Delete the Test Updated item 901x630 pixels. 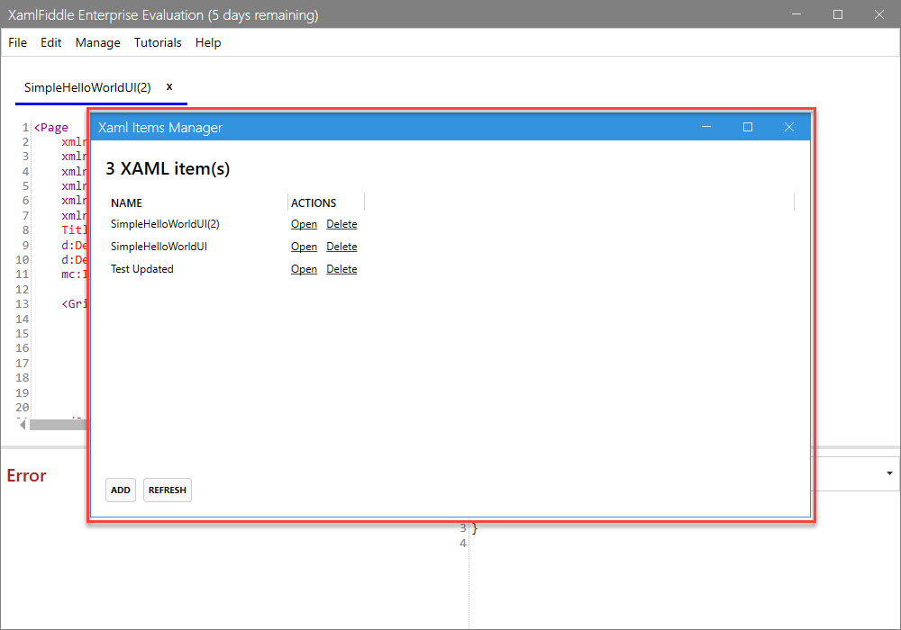[x=341, y=269]
